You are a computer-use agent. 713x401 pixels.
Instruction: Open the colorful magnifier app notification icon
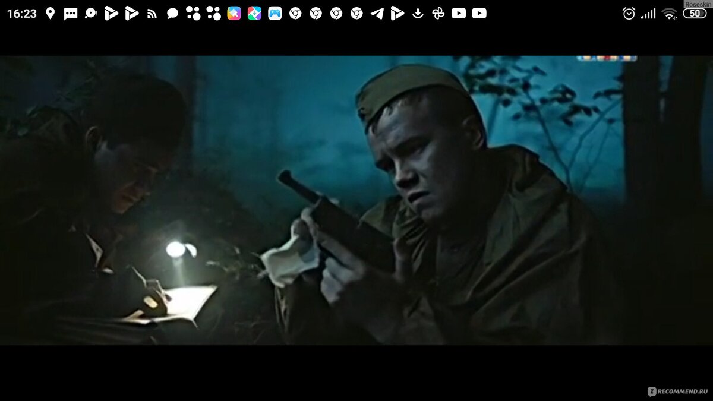point(234,13)
